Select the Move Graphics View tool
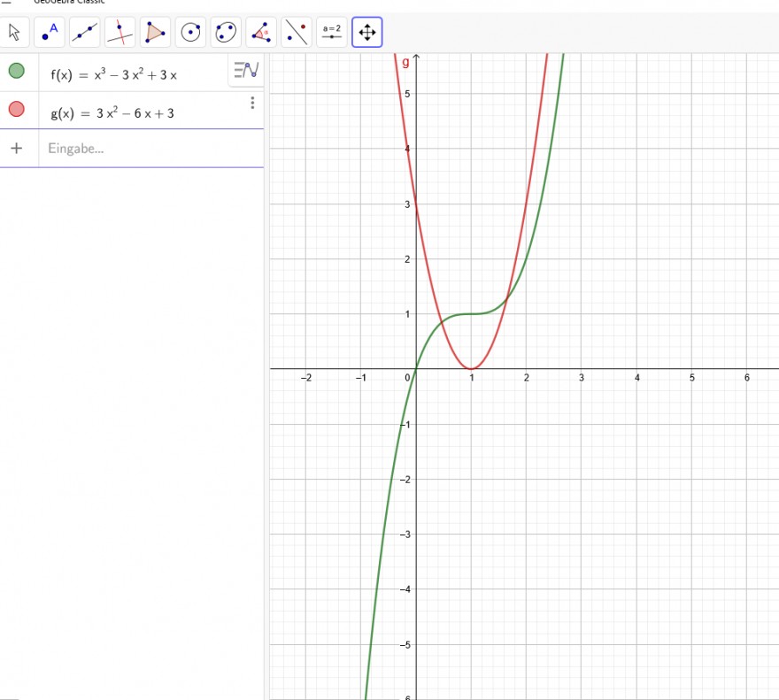Image resolution: width=779 pixels, height=700 pixels. coord(367,32)
